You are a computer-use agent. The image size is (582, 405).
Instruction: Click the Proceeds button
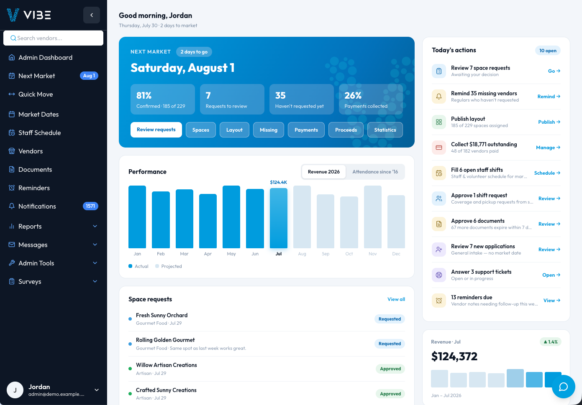[346, 130]
